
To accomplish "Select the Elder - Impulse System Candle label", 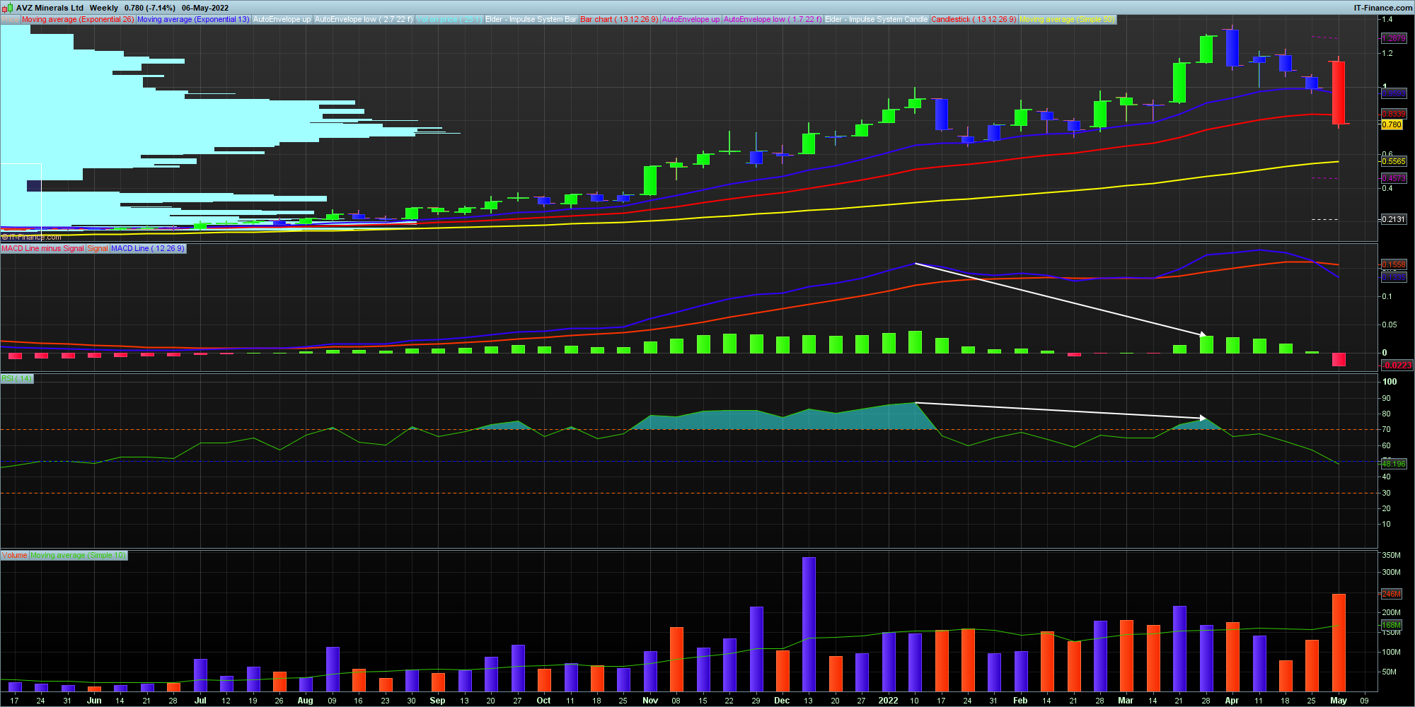I will [876, 20].
